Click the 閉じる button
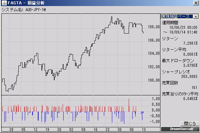 coord(190,124)
